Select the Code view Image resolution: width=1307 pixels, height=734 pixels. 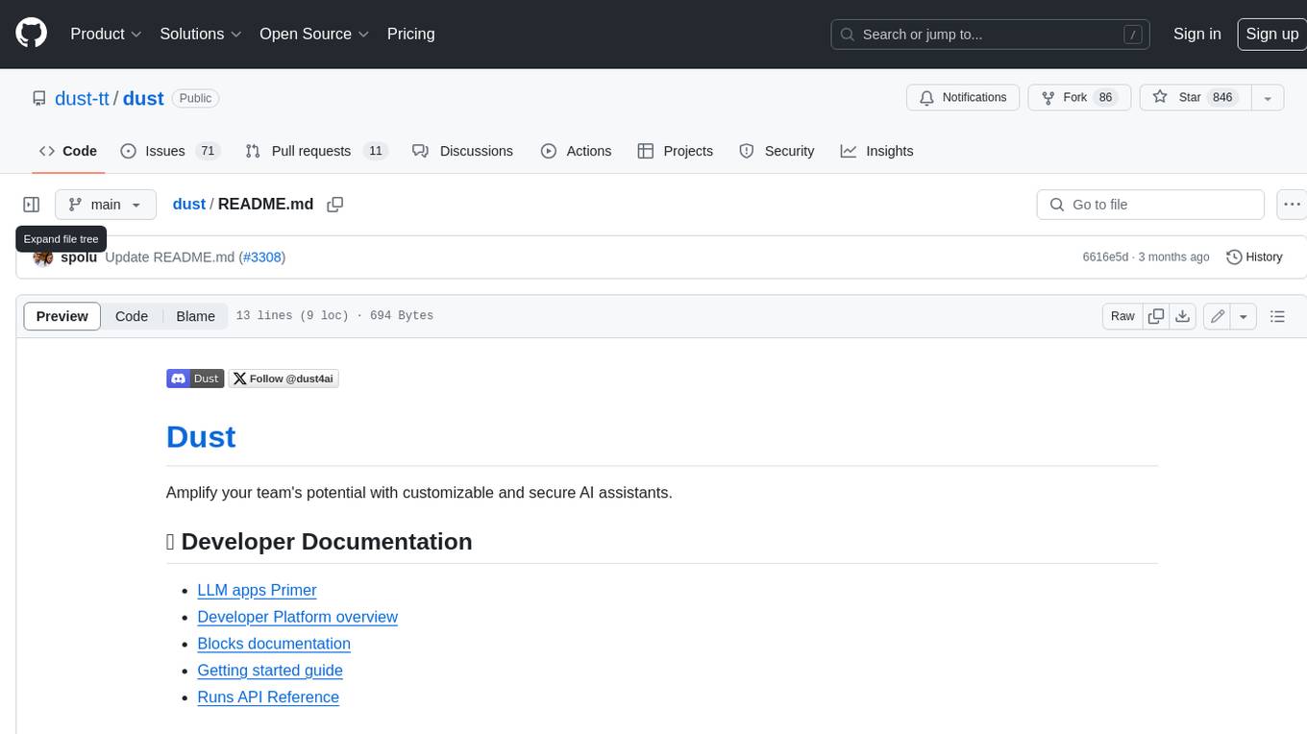point(132,316)
